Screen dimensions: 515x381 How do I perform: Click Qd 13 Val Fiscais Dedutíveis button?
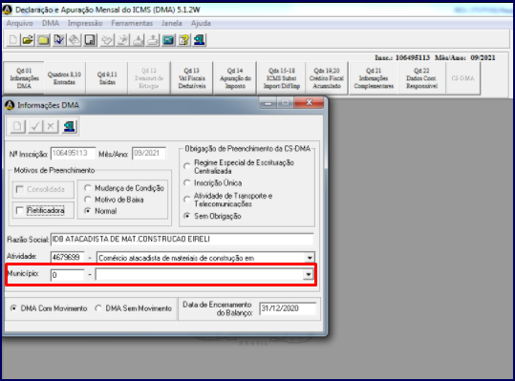(x=192, y=78)
